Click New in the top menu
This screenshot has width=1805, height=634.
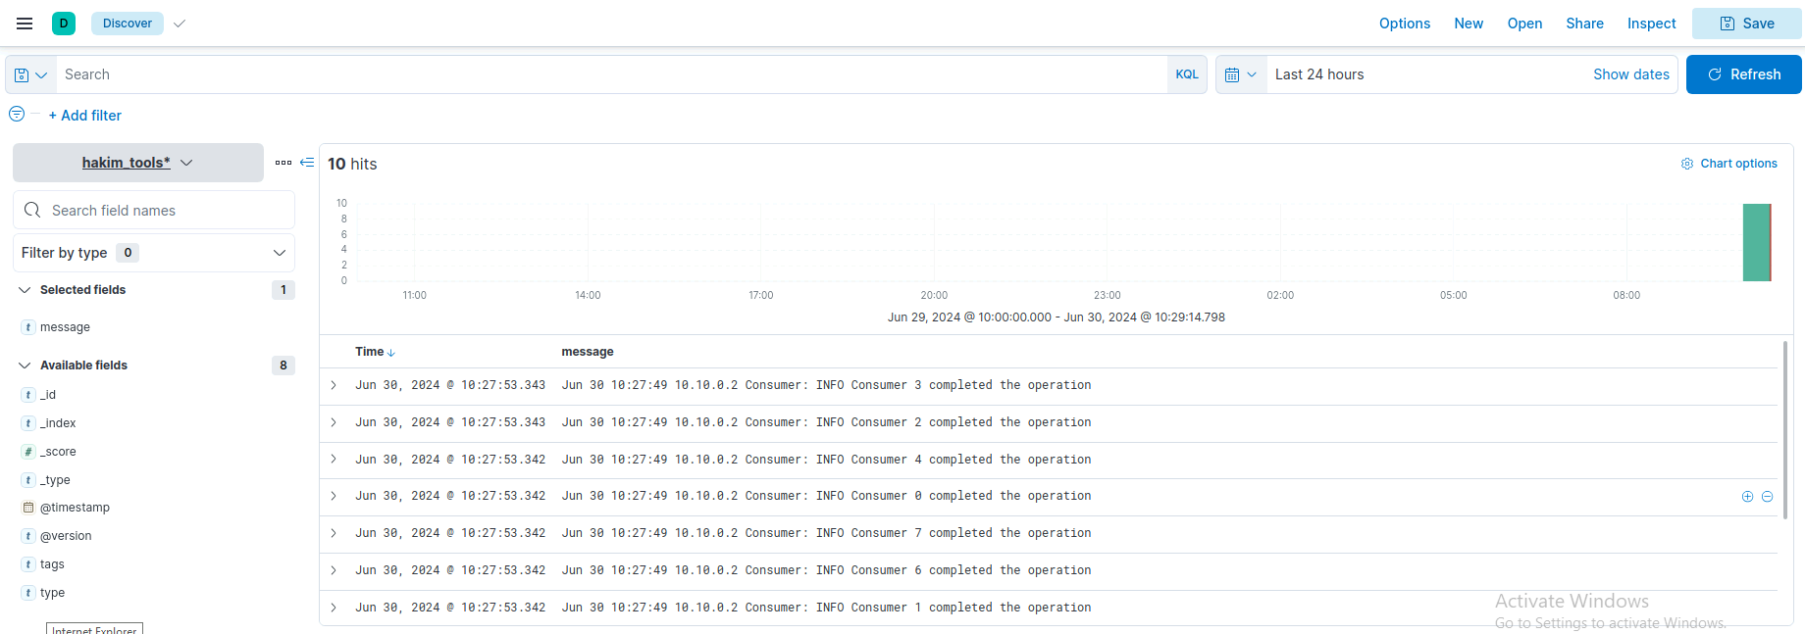click(x=1469, y=24)
